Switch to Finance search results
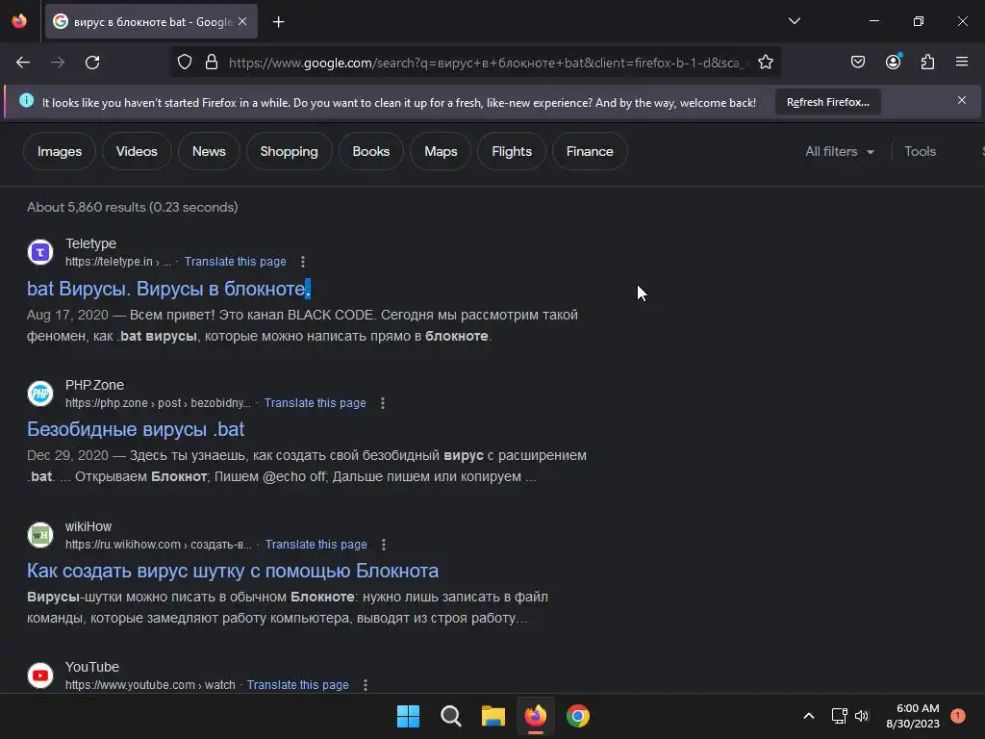Viewport: 985px width, 739px height. coord(590,151)
